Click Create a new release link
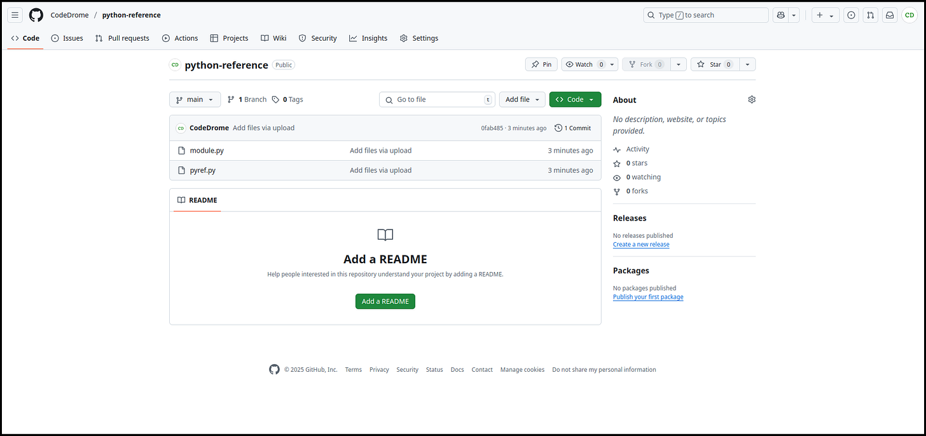 tap(641, 245)
